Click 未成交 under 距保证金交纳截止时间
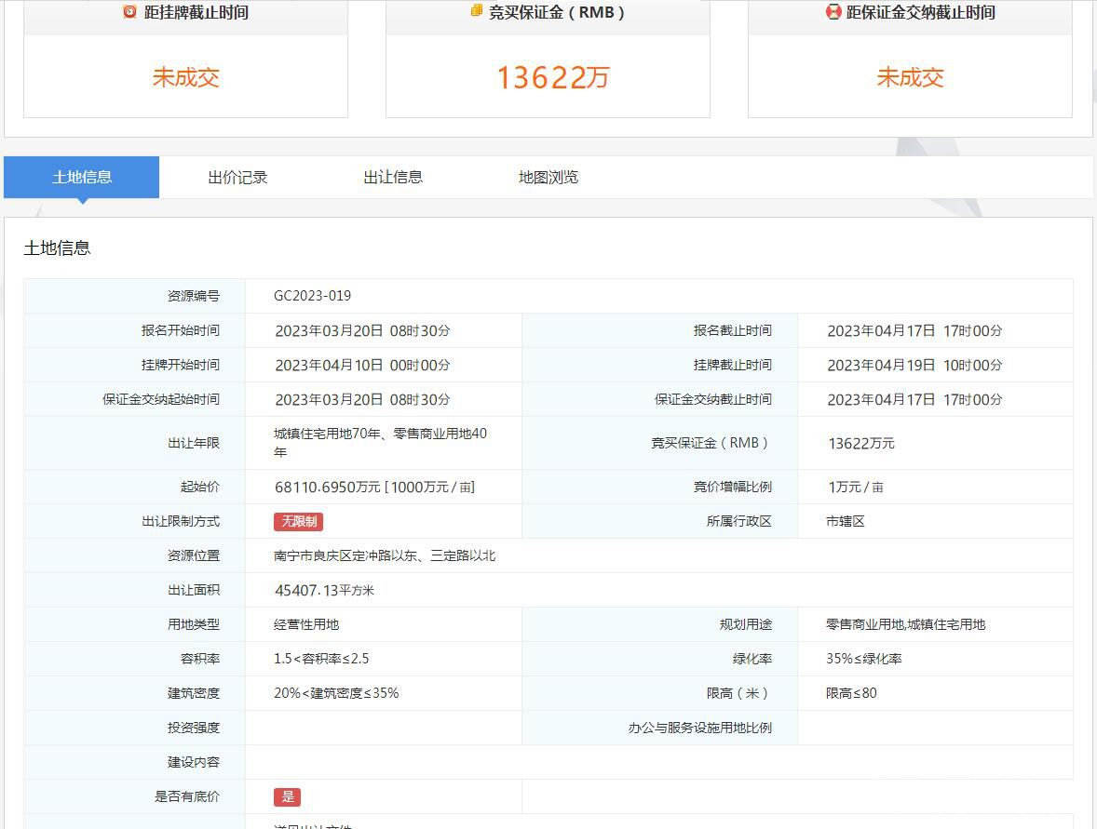This screenshot has height=829, width=1097. coord(910,77)
